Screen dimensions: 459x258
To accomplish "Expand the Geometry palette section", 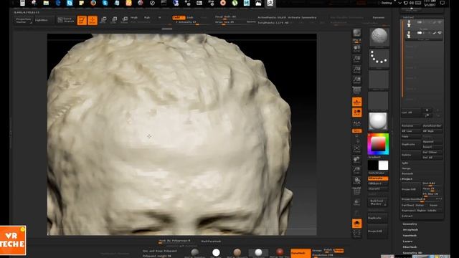I will pyautogui.click(x=410, y=224).
